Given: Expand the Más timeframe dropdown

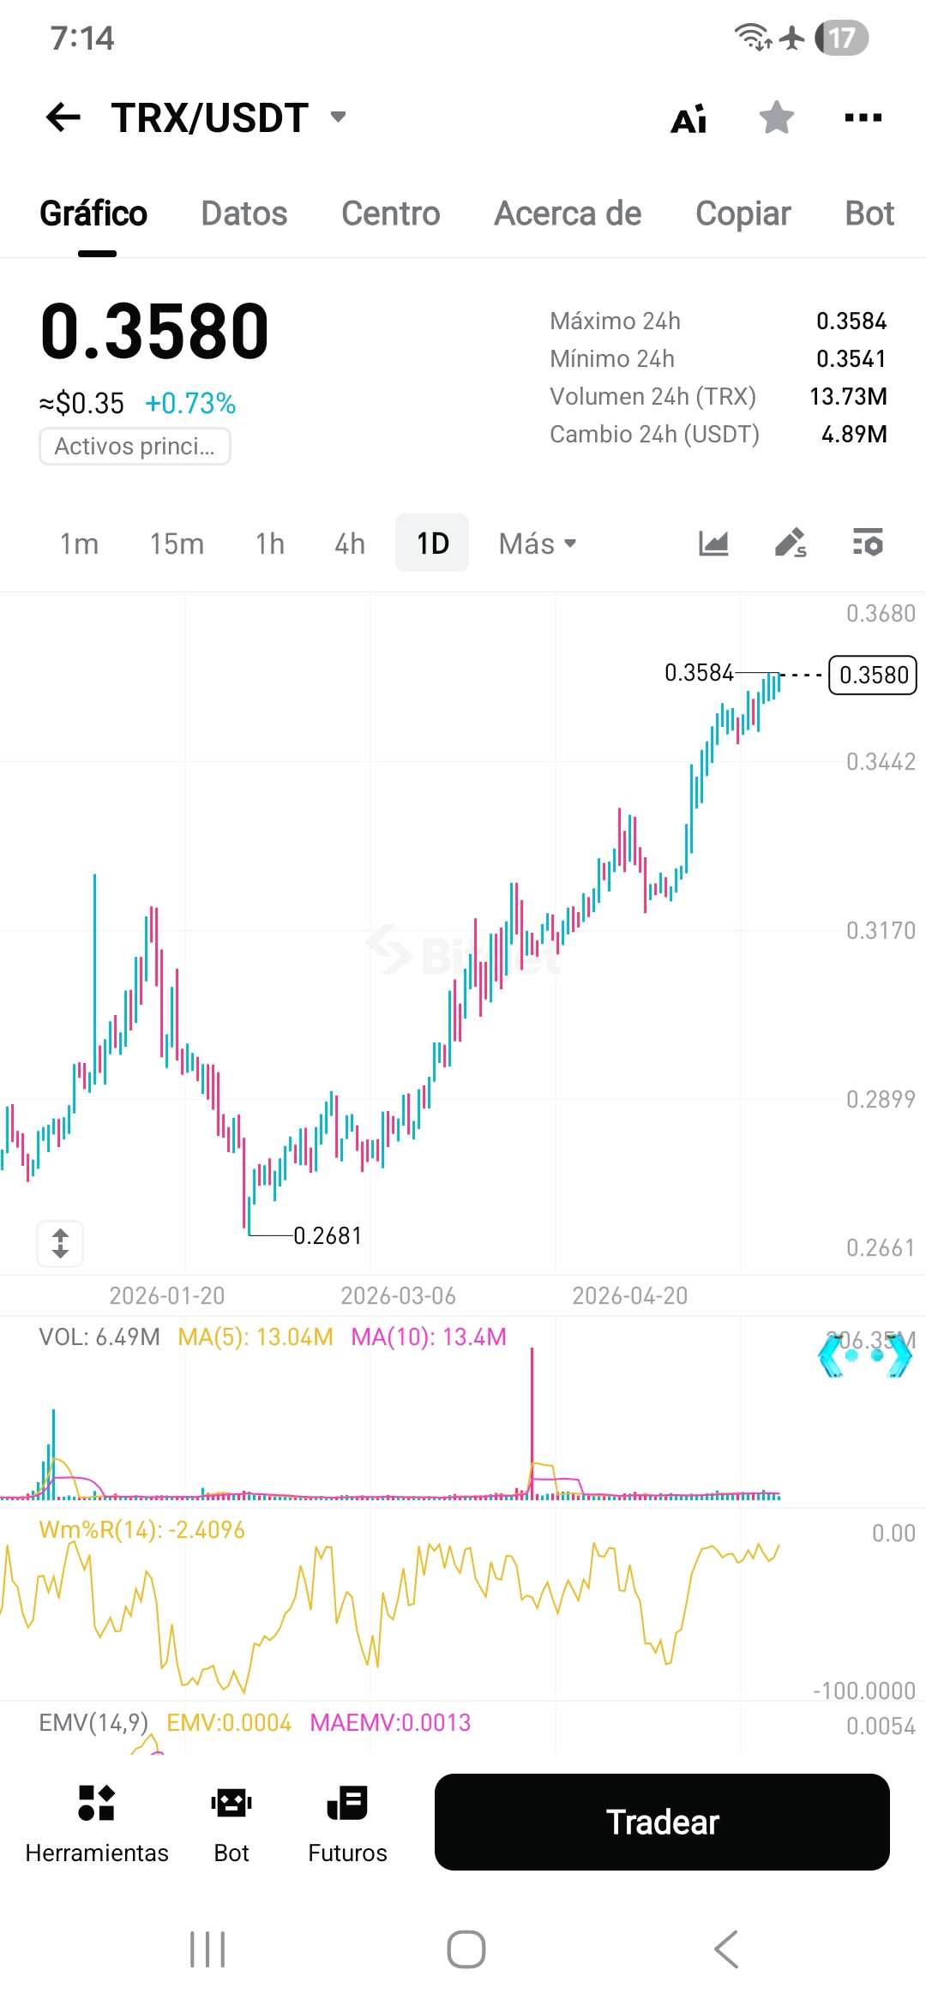Looking at the screenshot, I should 538,544.
